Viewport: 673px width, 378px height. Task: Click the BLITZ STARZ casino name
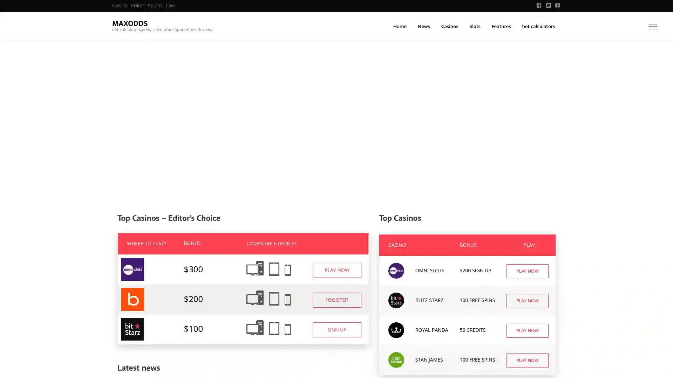429,300
